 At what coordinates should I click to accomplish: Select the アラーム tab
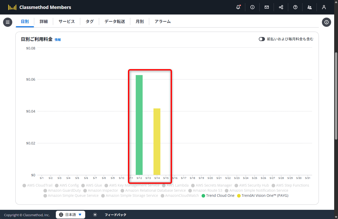click(163, 22)
